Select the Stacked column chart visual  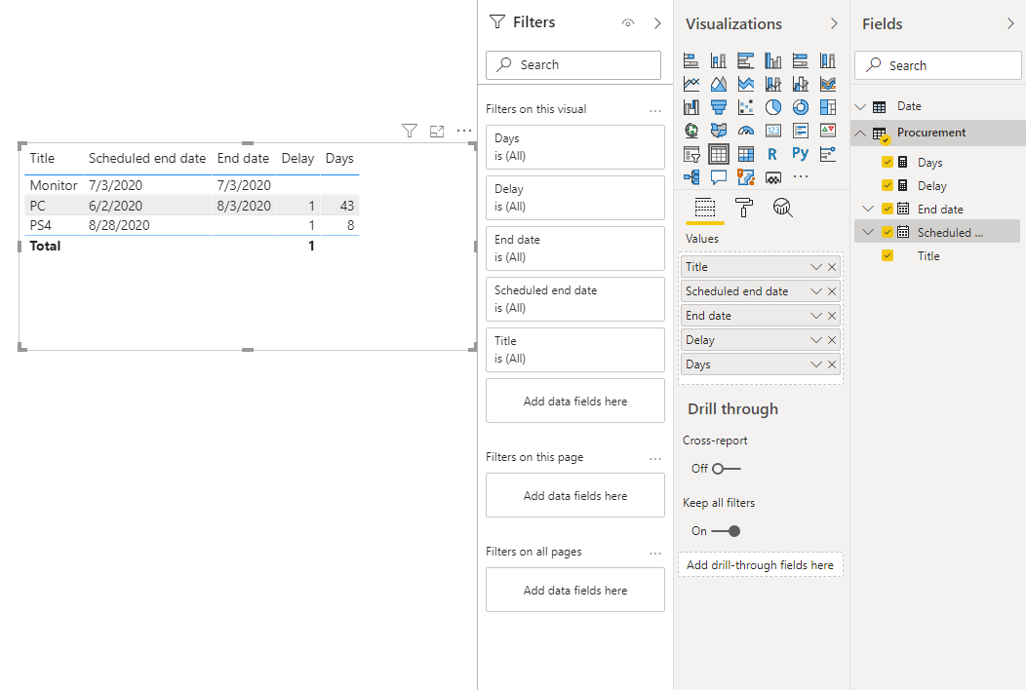click(719, 60)
